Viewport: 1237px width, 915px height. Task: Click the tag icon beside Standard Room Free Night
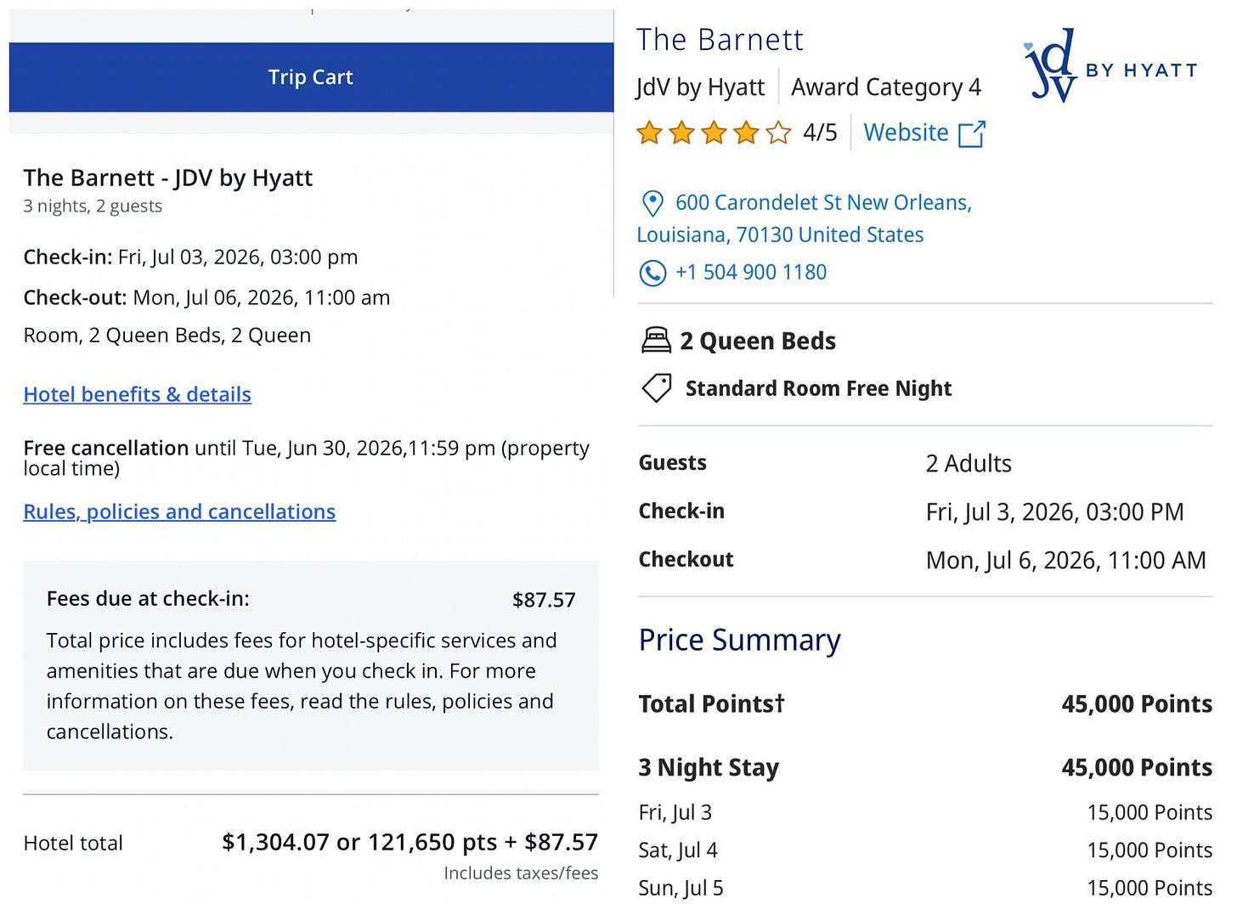[x=657, y=388]
